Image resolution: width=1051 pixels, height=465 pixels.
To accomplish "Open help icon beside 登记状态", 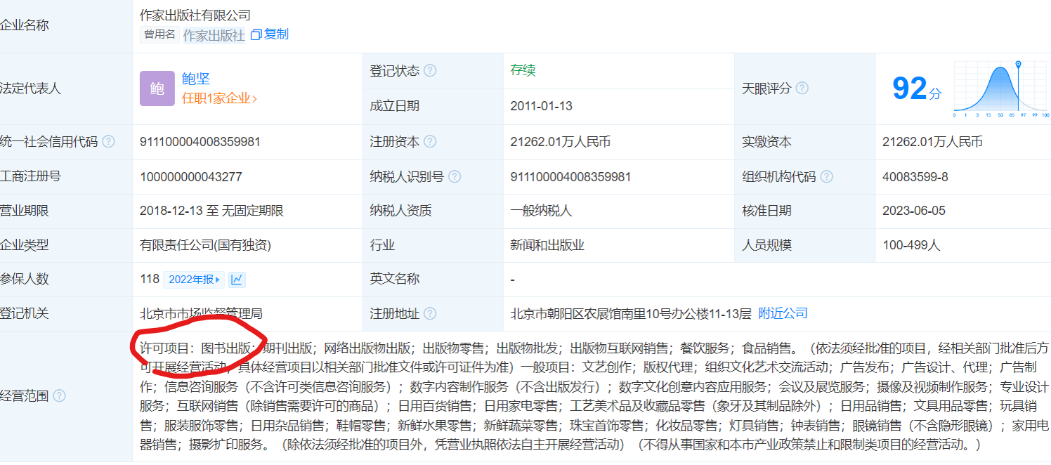I will (430, 71).
